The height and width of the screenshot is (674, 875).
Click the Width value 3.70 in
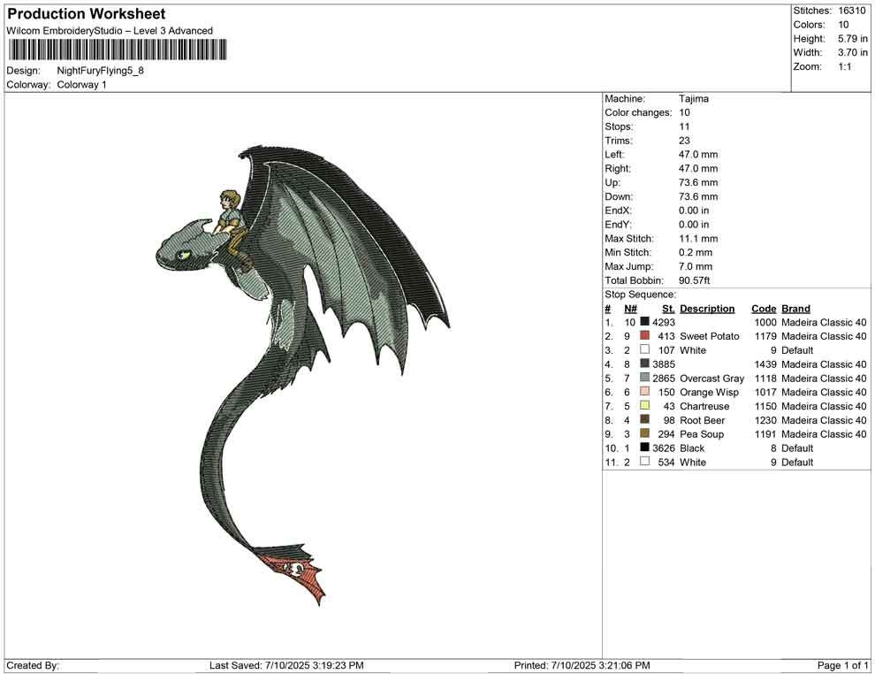tap(852, 52)
